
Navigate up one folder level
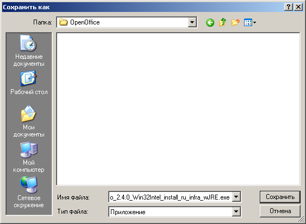[223, 23]
